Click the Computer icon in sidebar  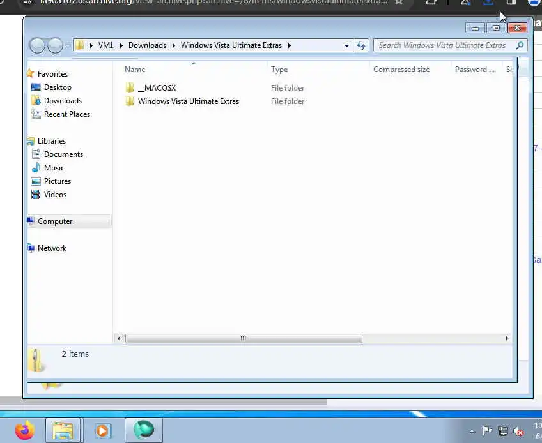coord(31,221)
